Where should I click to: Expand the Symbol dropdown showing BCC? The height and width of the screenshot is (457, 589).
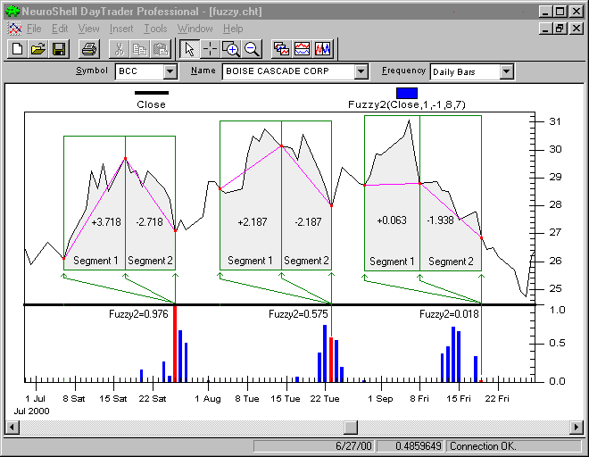coord(170,71)
